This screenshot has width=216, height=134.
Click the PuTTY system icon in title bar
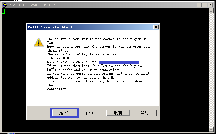[x=4, y=5]
